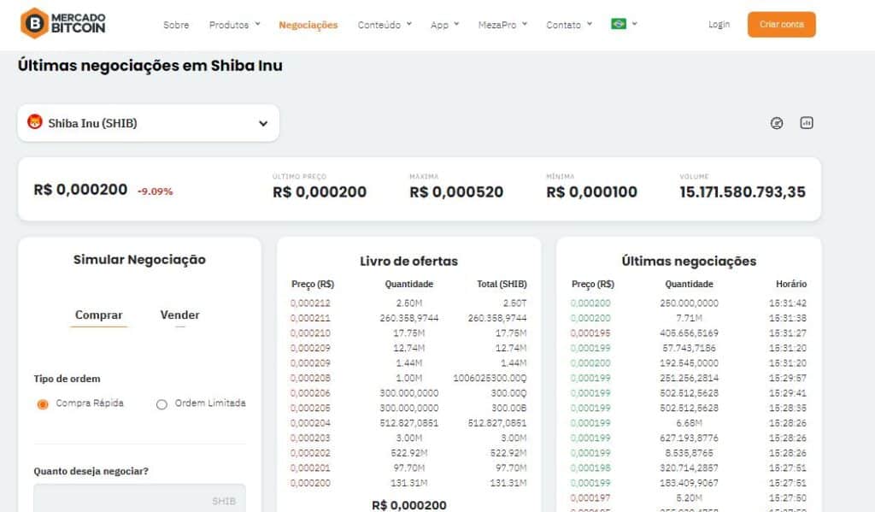Click the Criar conta button

[781, 25]
